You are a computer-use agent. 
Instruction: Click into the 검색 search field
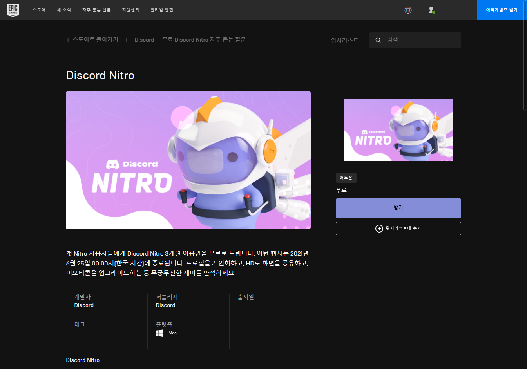click(x=415, y=40)
